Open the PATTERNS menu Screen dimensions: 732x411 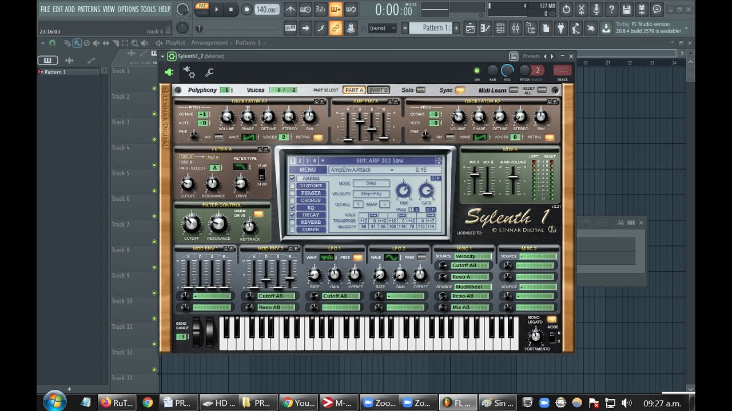point(89,9)
